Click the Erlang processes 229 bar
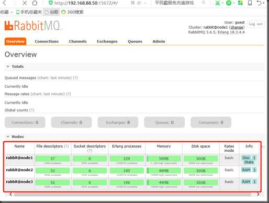This screenshot has width=269, height=203. 127,159
